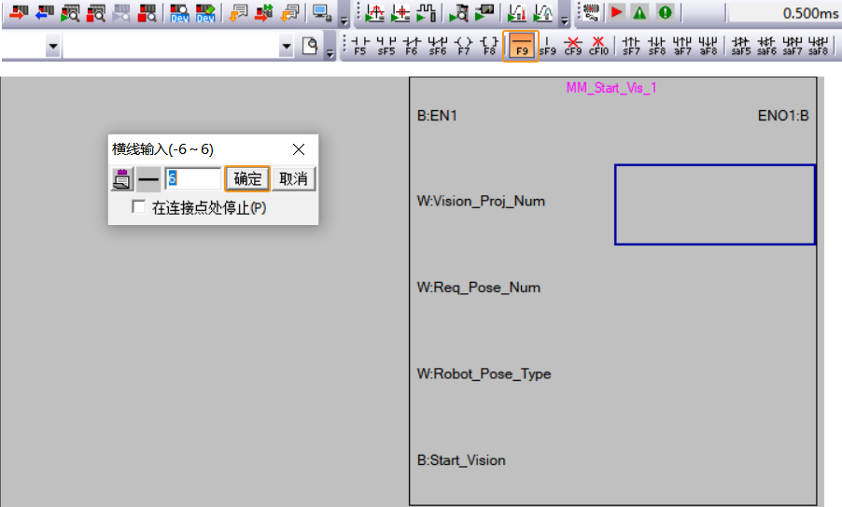Insert closed branch contact sF6

coord(438,46)
